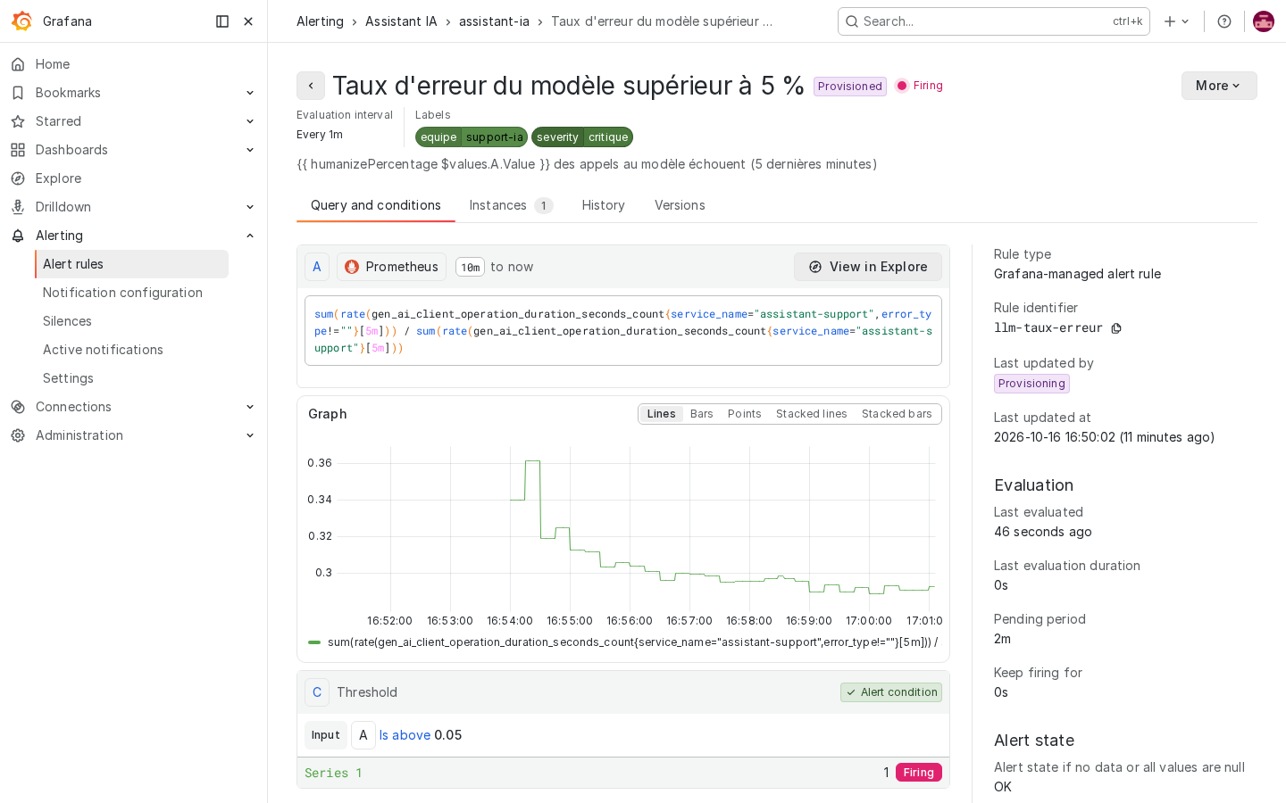
Task: Collapse the Alerting section chevron
Action: [250, 236]
